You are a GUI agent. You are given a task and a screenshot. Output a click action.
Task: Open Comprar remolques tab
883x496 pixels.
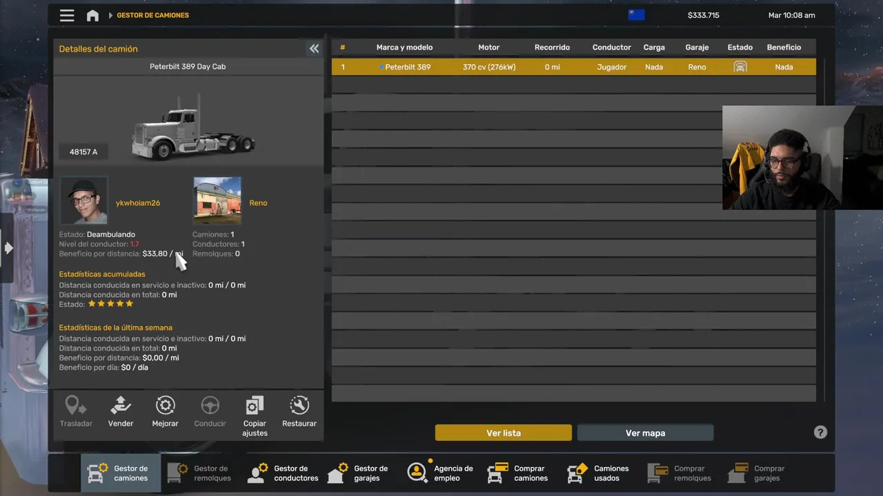click(x=680, y=473)
